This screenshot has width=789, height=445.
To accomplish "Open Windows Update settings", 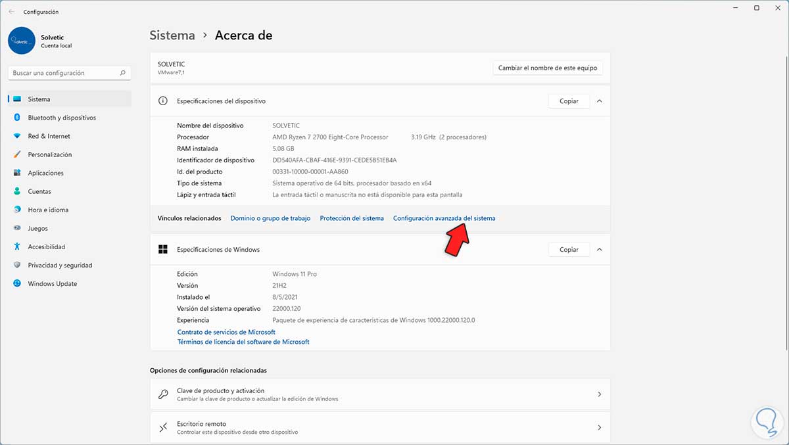I will (70, 284).
